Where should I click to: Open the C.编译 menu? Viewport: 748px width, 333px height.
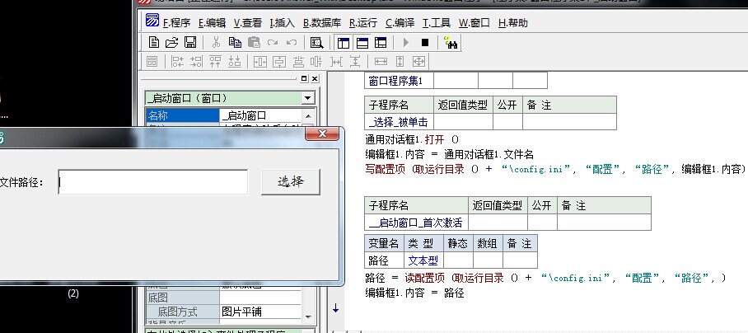point(400,22)
